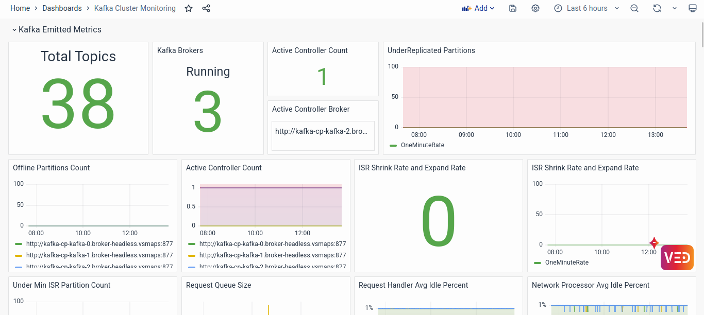Toggle OneMinuteRate series in UnderReplicated Partitions legend

coord(422,145)
